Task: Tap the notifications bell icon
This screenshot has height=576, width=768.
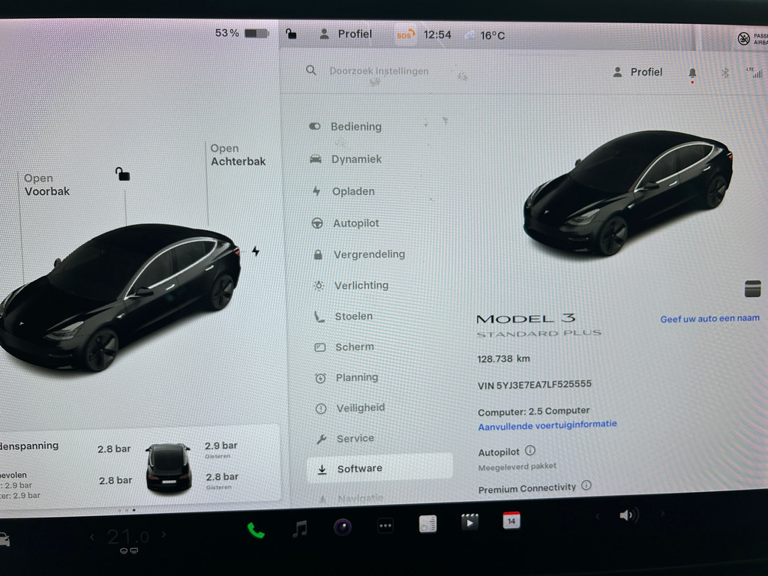Action: click(692, 73)
